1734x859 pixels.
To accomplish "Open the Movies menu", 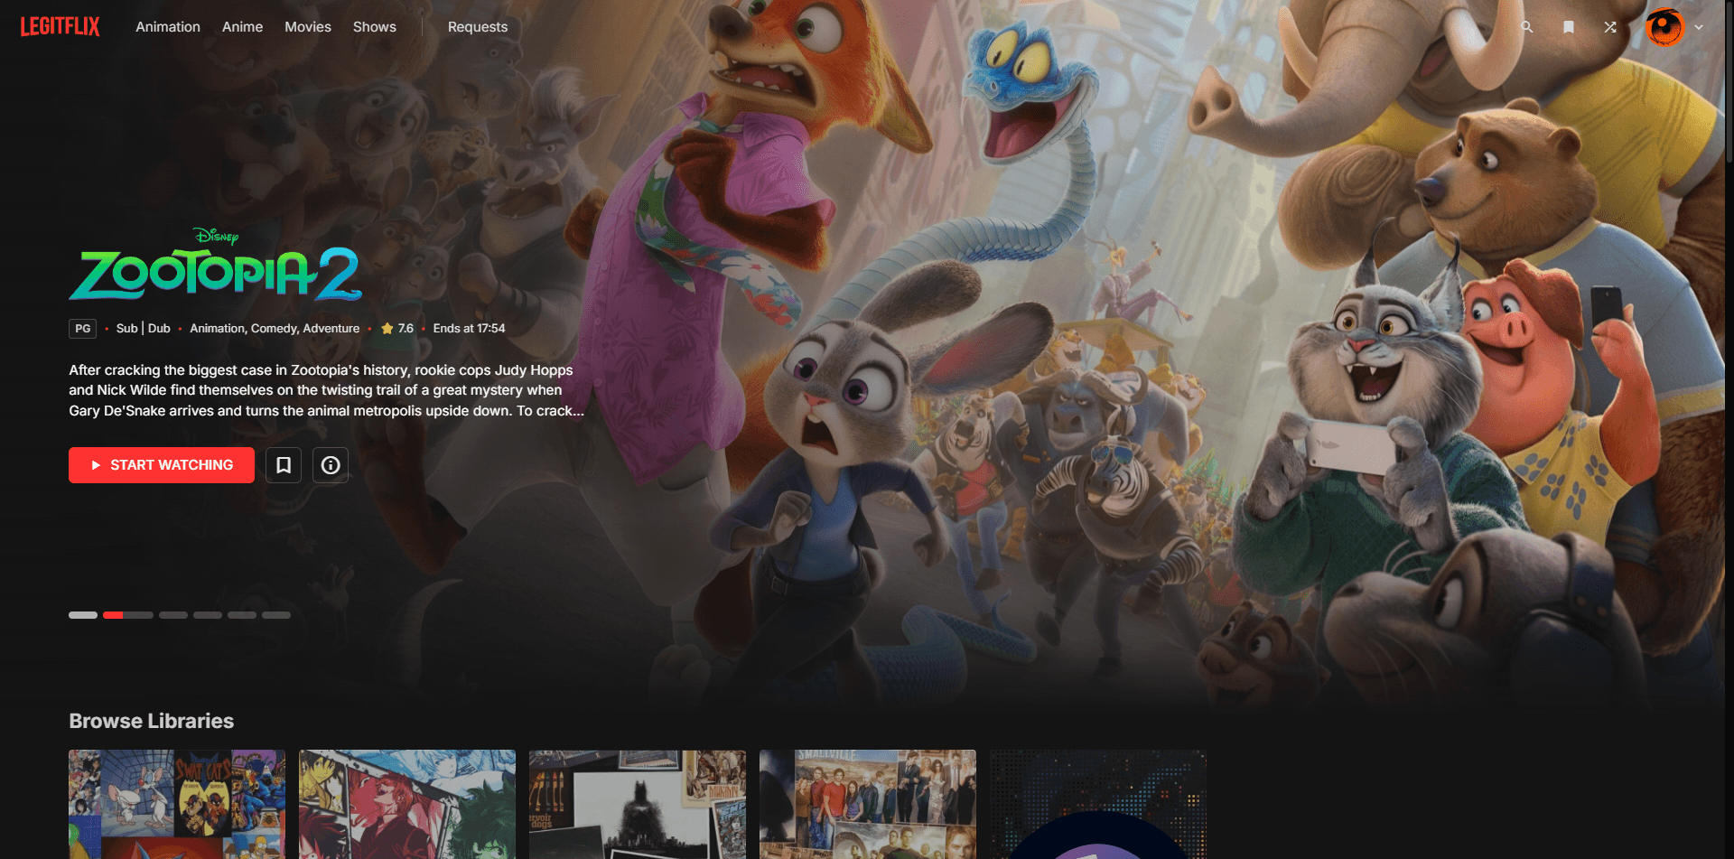I will [x=308, y=27].
